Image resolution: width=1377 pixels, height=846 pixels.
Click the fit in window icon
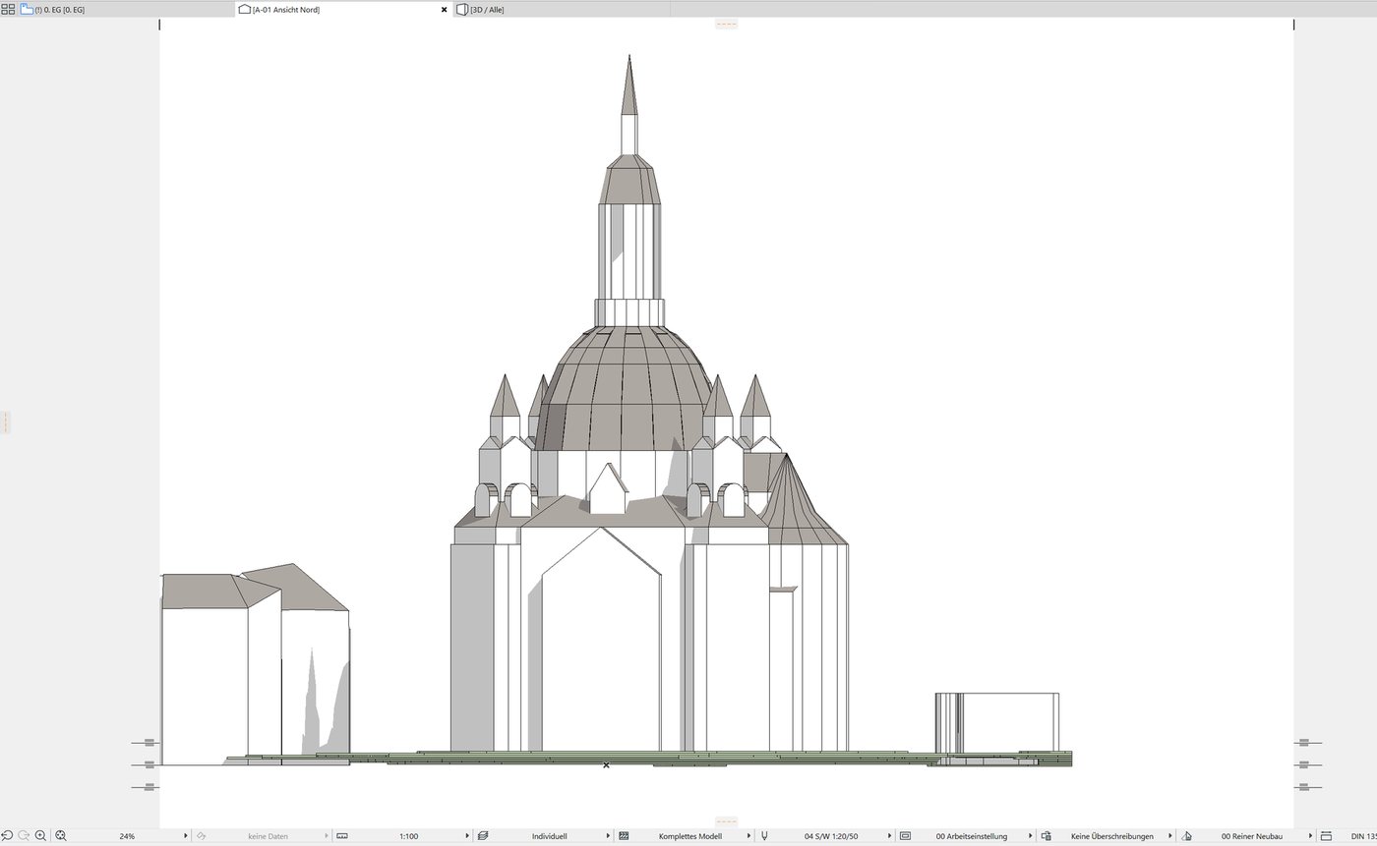[x=61, y=836]
